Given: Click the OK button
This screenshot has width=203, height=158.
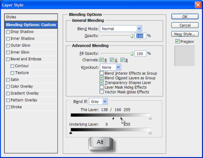Looking at the screenshot, I should (x=185, y=17).
